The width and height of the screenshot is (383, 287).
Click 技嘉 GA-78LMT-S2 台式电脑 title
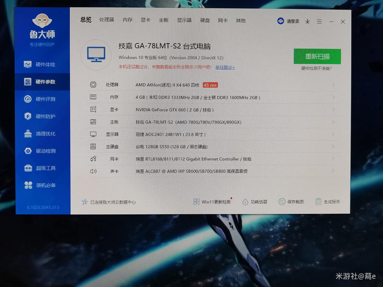(164, 46)
